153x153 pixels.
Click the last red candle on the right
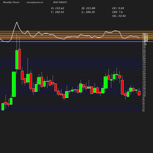(x=139, y=93)
